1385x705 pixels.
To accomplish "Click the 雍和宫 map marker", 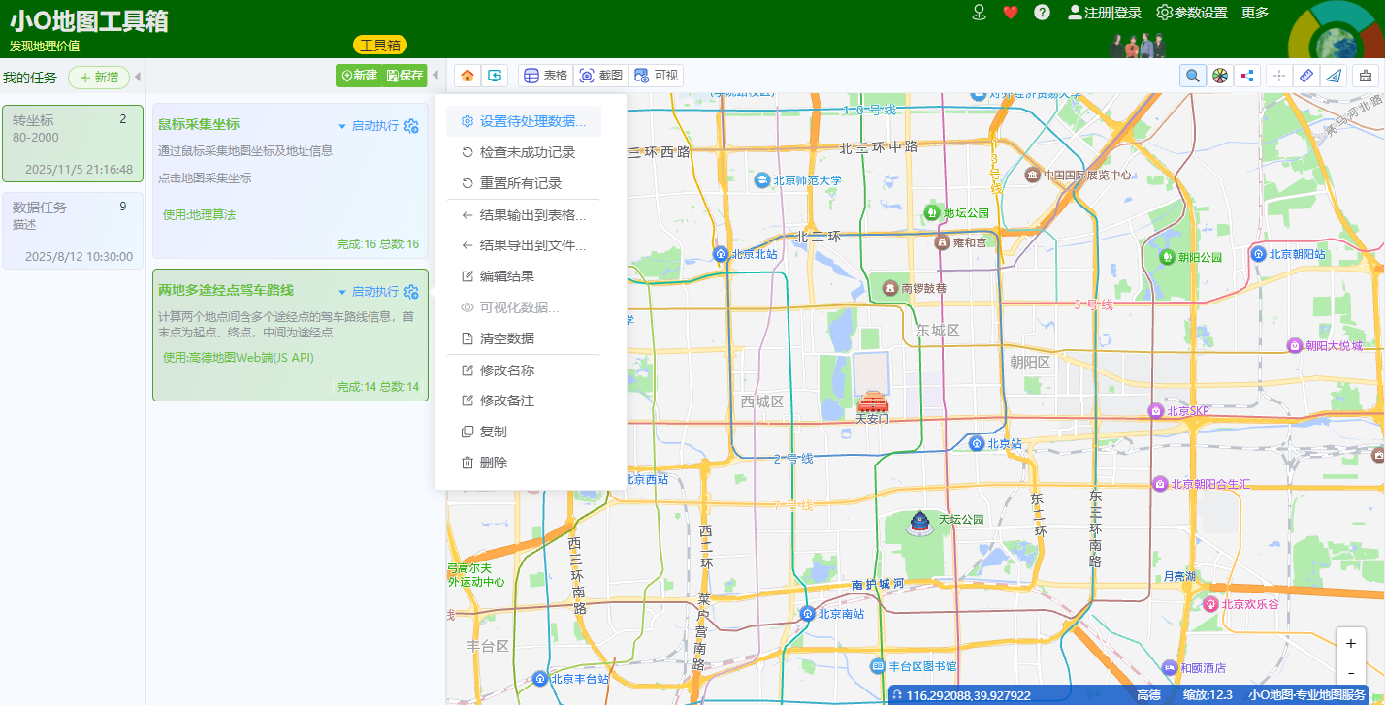I will point(941,242).
